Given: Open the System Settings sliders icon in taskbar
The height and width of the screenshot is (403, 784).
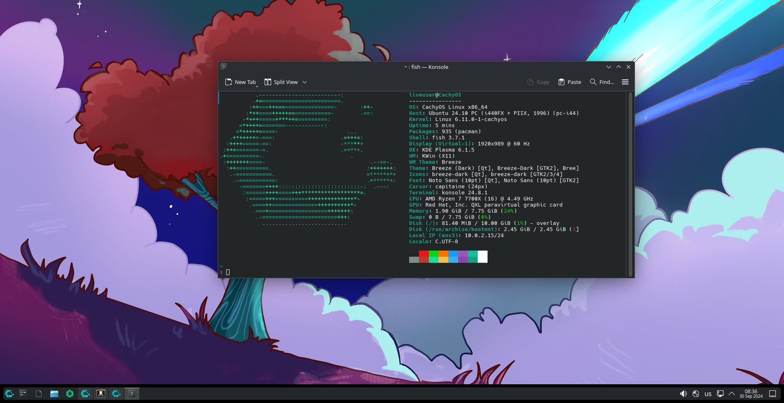Looking at the screenshot, I should 23,394.
